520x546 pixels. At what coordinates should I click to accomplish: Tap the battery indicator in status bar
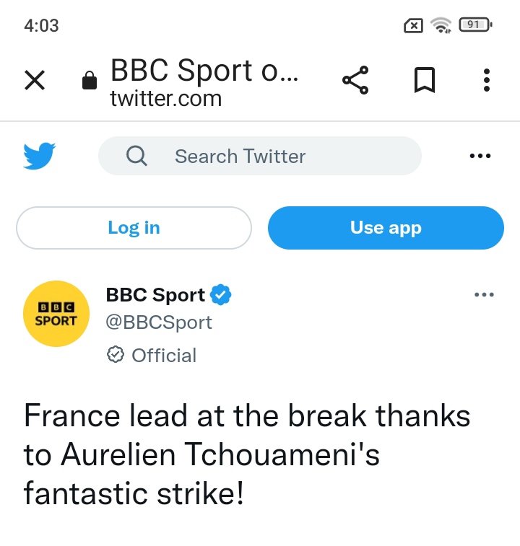[474, 25]
